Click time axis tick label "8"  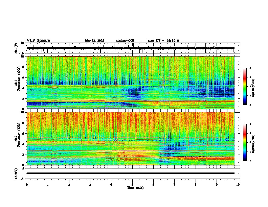point(196,185)
